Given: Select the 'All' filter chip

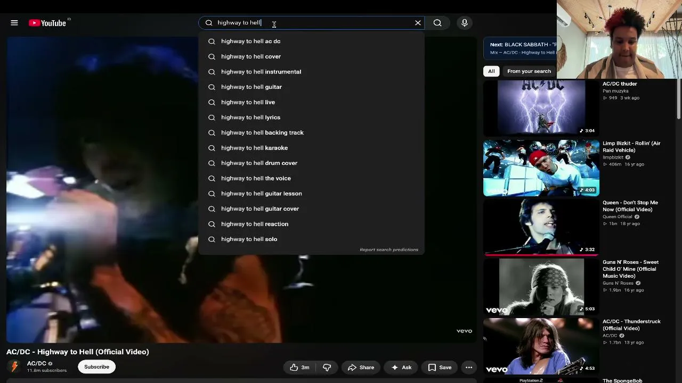Looking at the screenshot, I should (x=491, y=71).
